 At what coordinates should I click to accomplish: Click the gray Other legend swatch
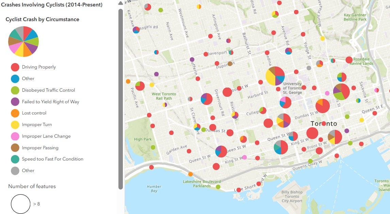tap(15, 171)
